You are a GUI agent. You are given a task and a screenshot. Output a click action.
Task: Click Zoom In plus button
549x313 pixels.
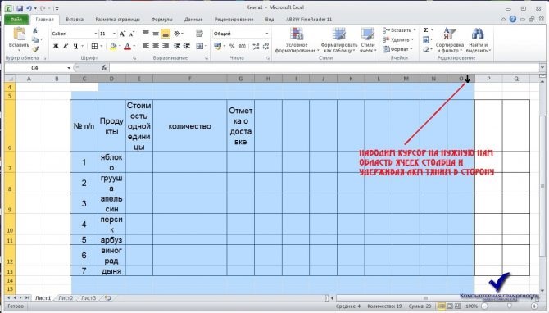tap(534, 306)
